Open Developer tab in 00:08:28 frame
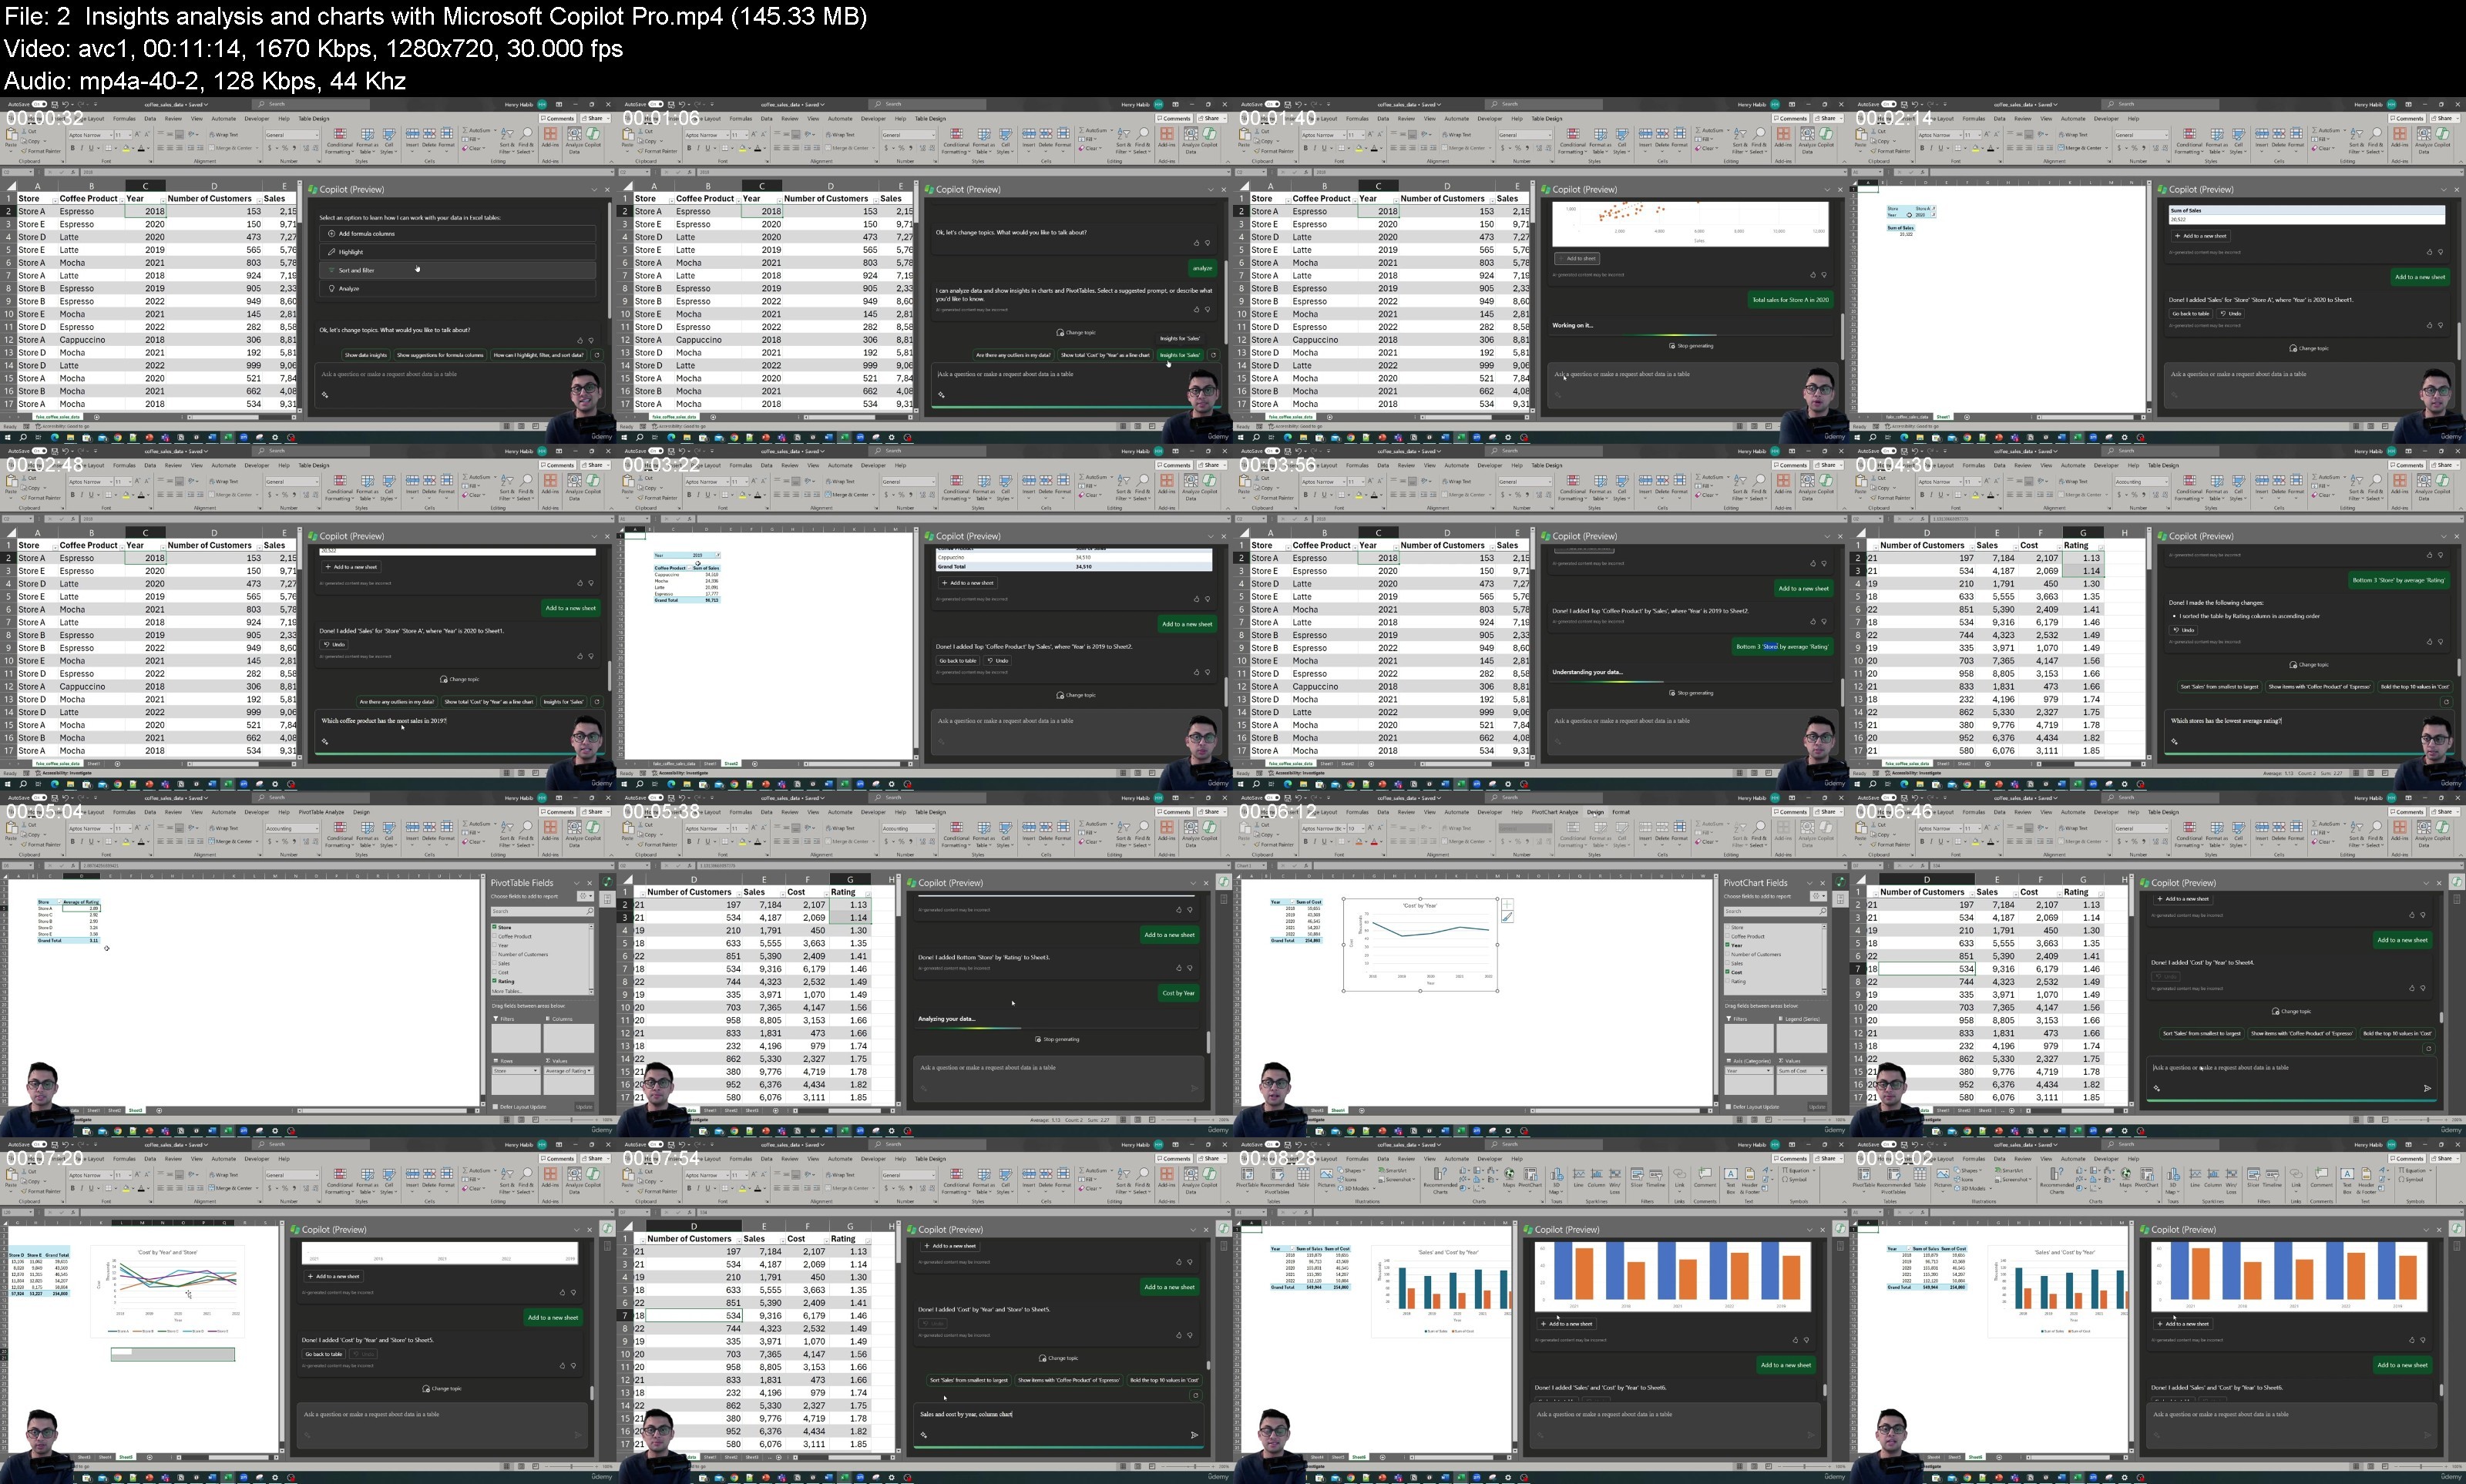This screenshot has height=1484, width=2466. point(1490,1159)
